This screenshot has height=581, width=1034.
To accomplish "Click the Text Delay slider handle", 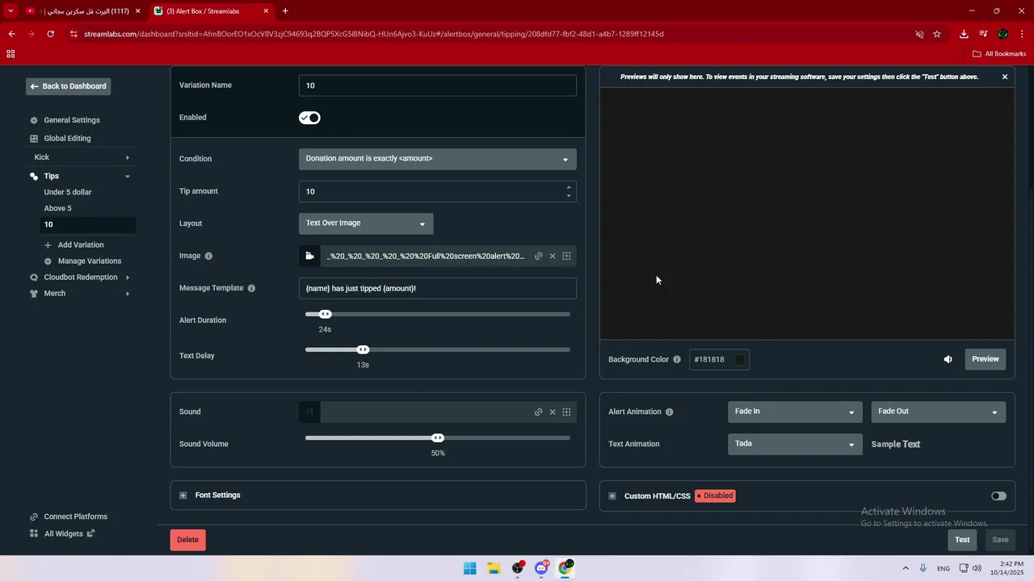I will point(363,349).
